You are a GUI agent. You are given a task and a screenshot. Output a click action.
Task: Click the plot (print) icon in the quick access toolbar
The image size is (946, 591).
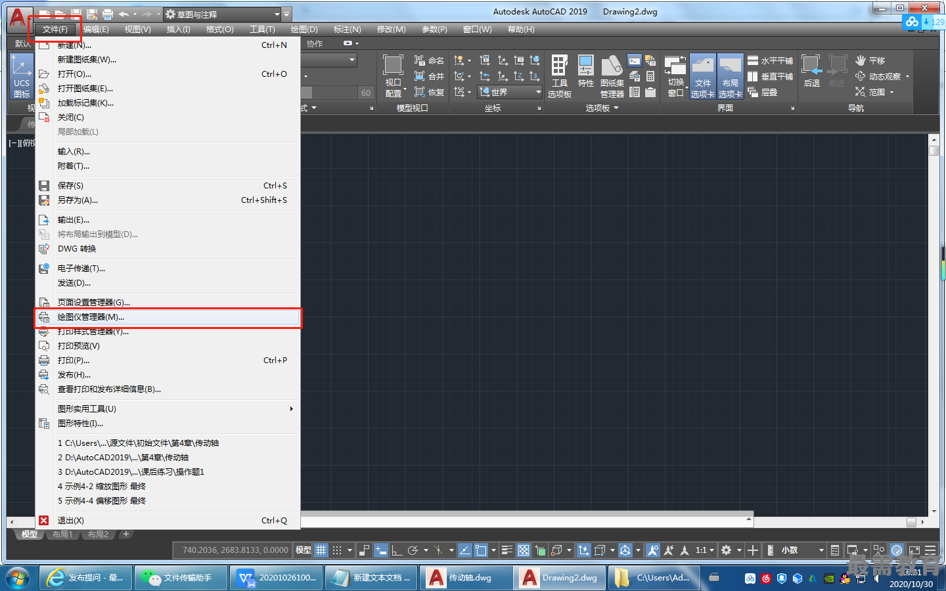pos(108,14)
